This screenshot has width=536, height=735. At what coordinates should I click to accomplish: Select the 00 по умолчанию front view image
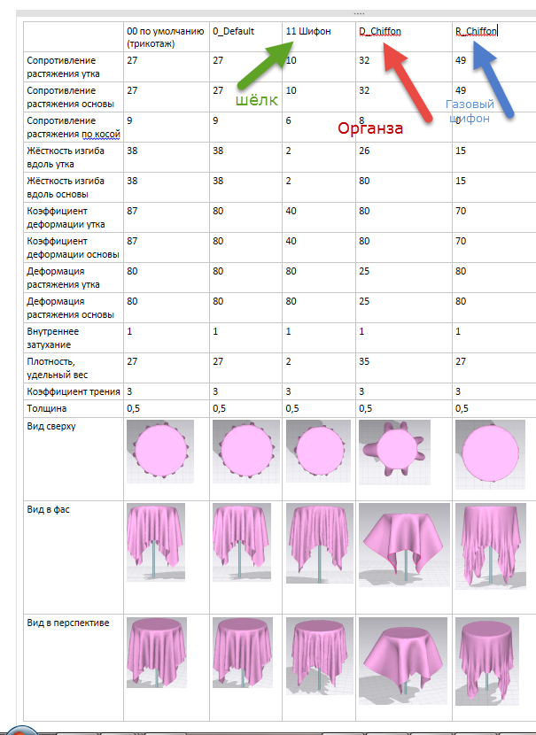156,542
